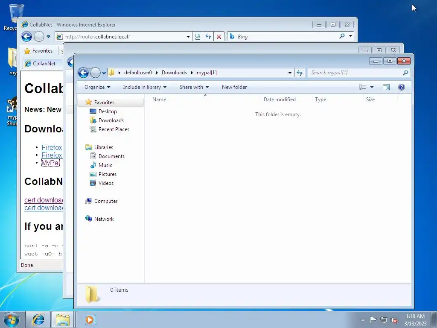Open IE search provider dropdown arrow
Screen dimensions: 437x328
[350, 36]
